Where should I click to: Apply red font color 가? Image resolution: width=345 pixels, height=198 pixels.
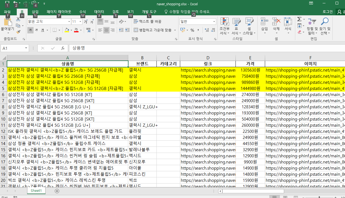pyautogui.click(x=76, y=30)
